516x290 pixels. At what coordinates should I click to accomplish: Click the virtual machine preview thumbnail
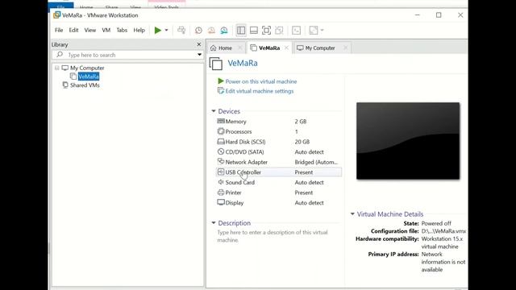(x=408, y=141)
